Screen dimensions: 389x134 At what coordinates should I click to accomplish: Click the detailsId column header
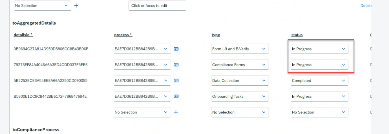click(23, 35)
